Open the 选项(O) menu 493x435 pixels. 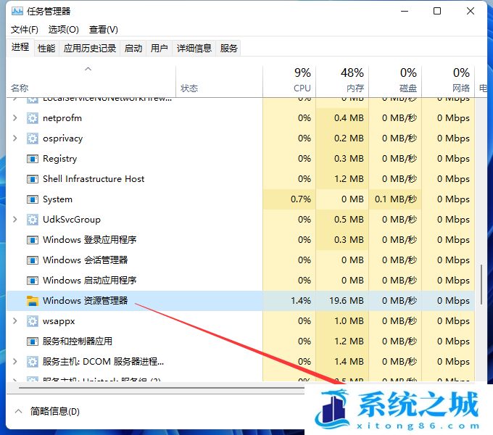63,30
